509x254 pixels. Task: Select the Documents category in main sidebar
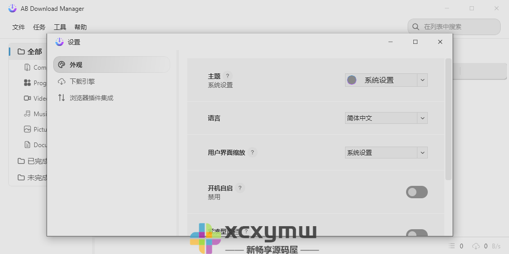pyautogui.click(x=35, y=145)
